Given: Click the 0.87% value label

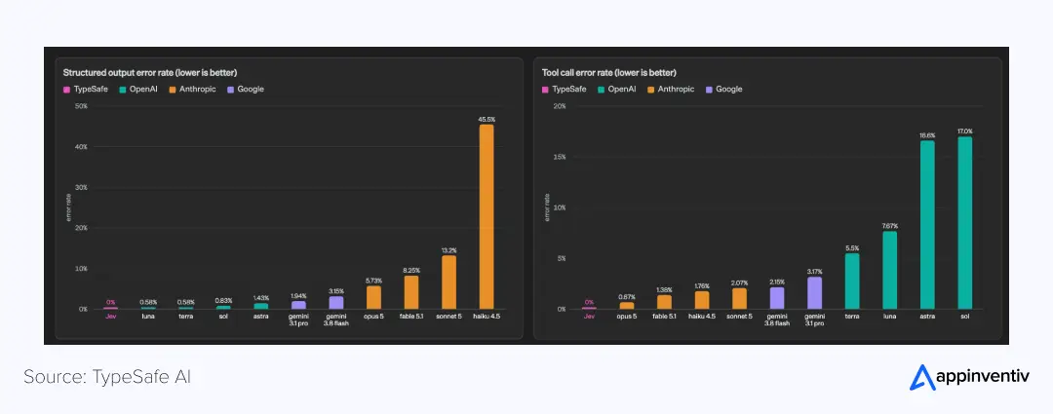Looking at the screenshot, I should pyautogui.click(x=627, y=297).
